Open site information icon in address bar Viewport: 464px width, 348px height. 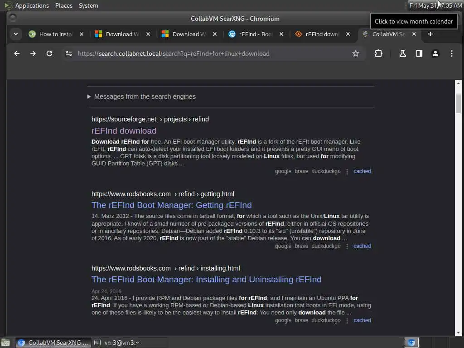[x=69, y=53]
